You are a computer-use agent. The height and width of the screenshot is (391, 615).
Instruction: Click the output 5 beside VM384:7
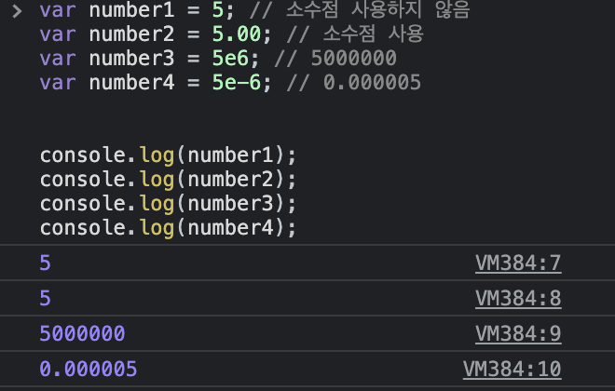[x=45, y=263]
